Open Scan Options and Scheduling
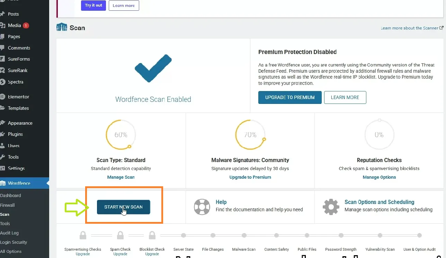This screenshot has height=258, width=446. 379,202
